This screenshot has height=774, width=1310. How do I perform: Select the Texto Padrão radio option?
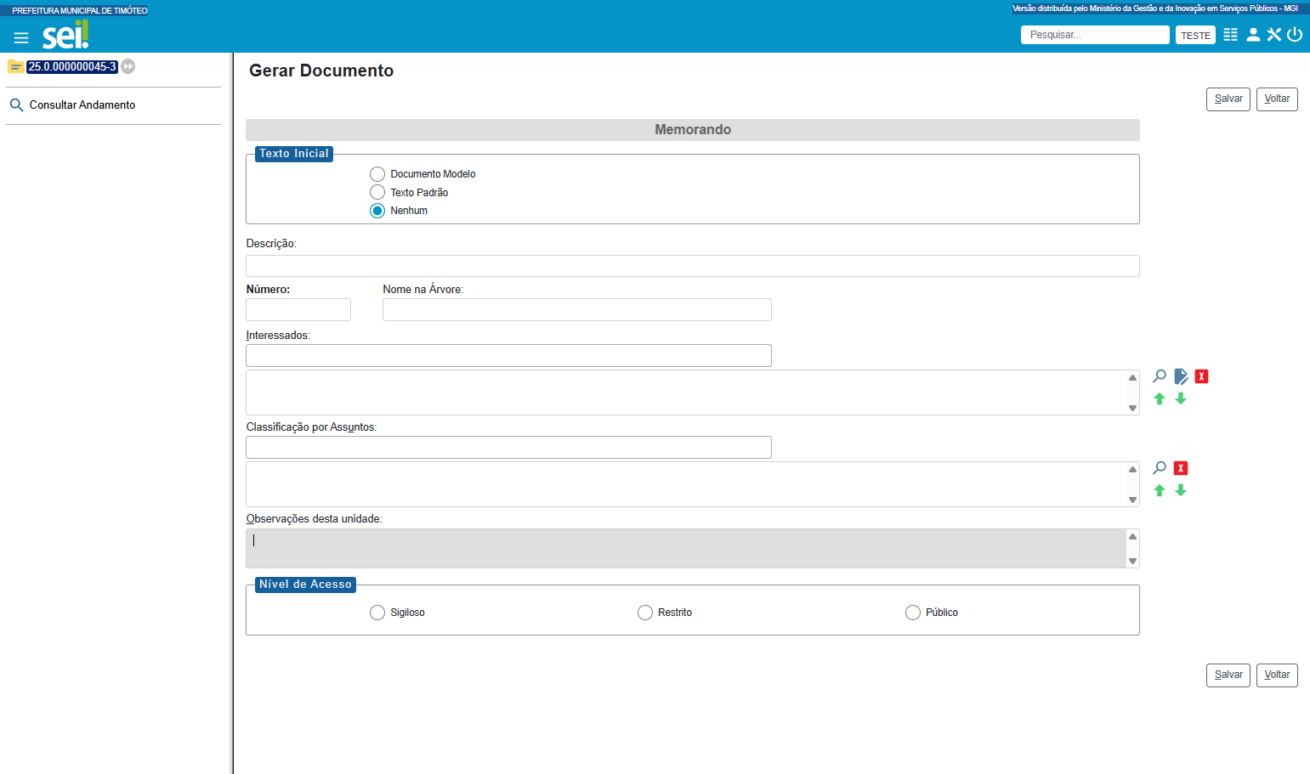377,193
